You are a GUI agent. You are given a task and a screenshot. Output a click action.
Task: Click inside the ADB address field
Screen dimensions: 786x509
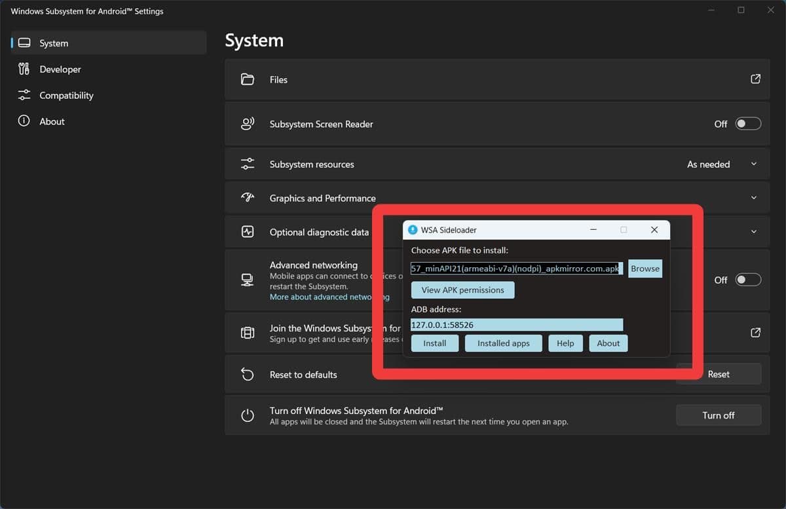click(516, 325)
